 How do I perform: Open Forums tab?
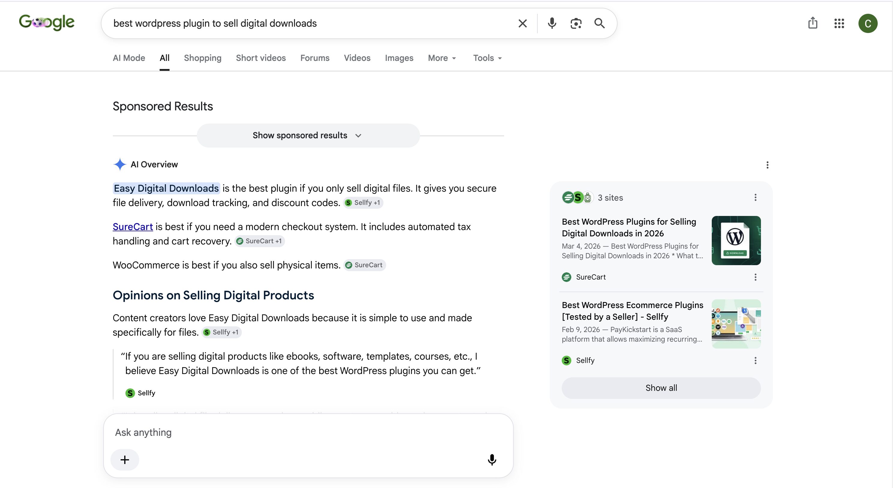[315, 58]
